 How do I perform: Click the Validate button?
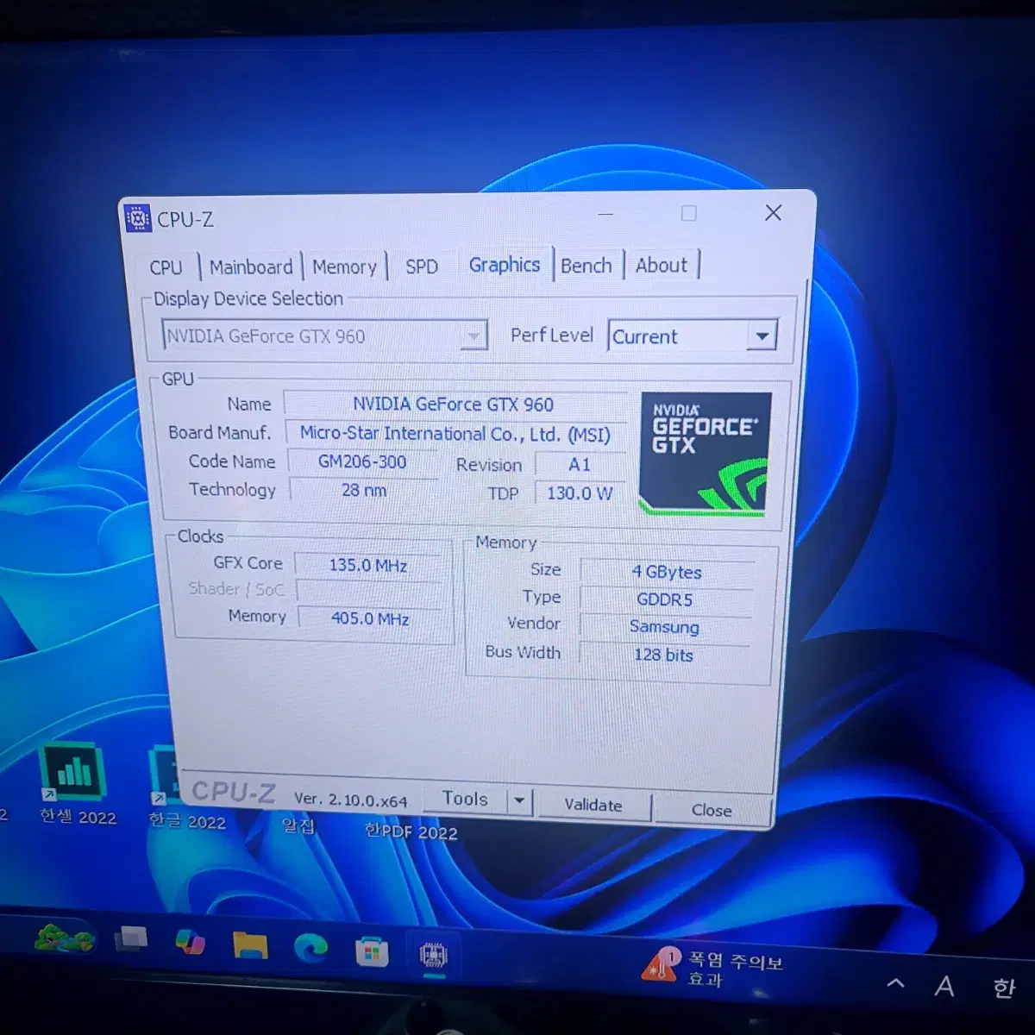593,805
